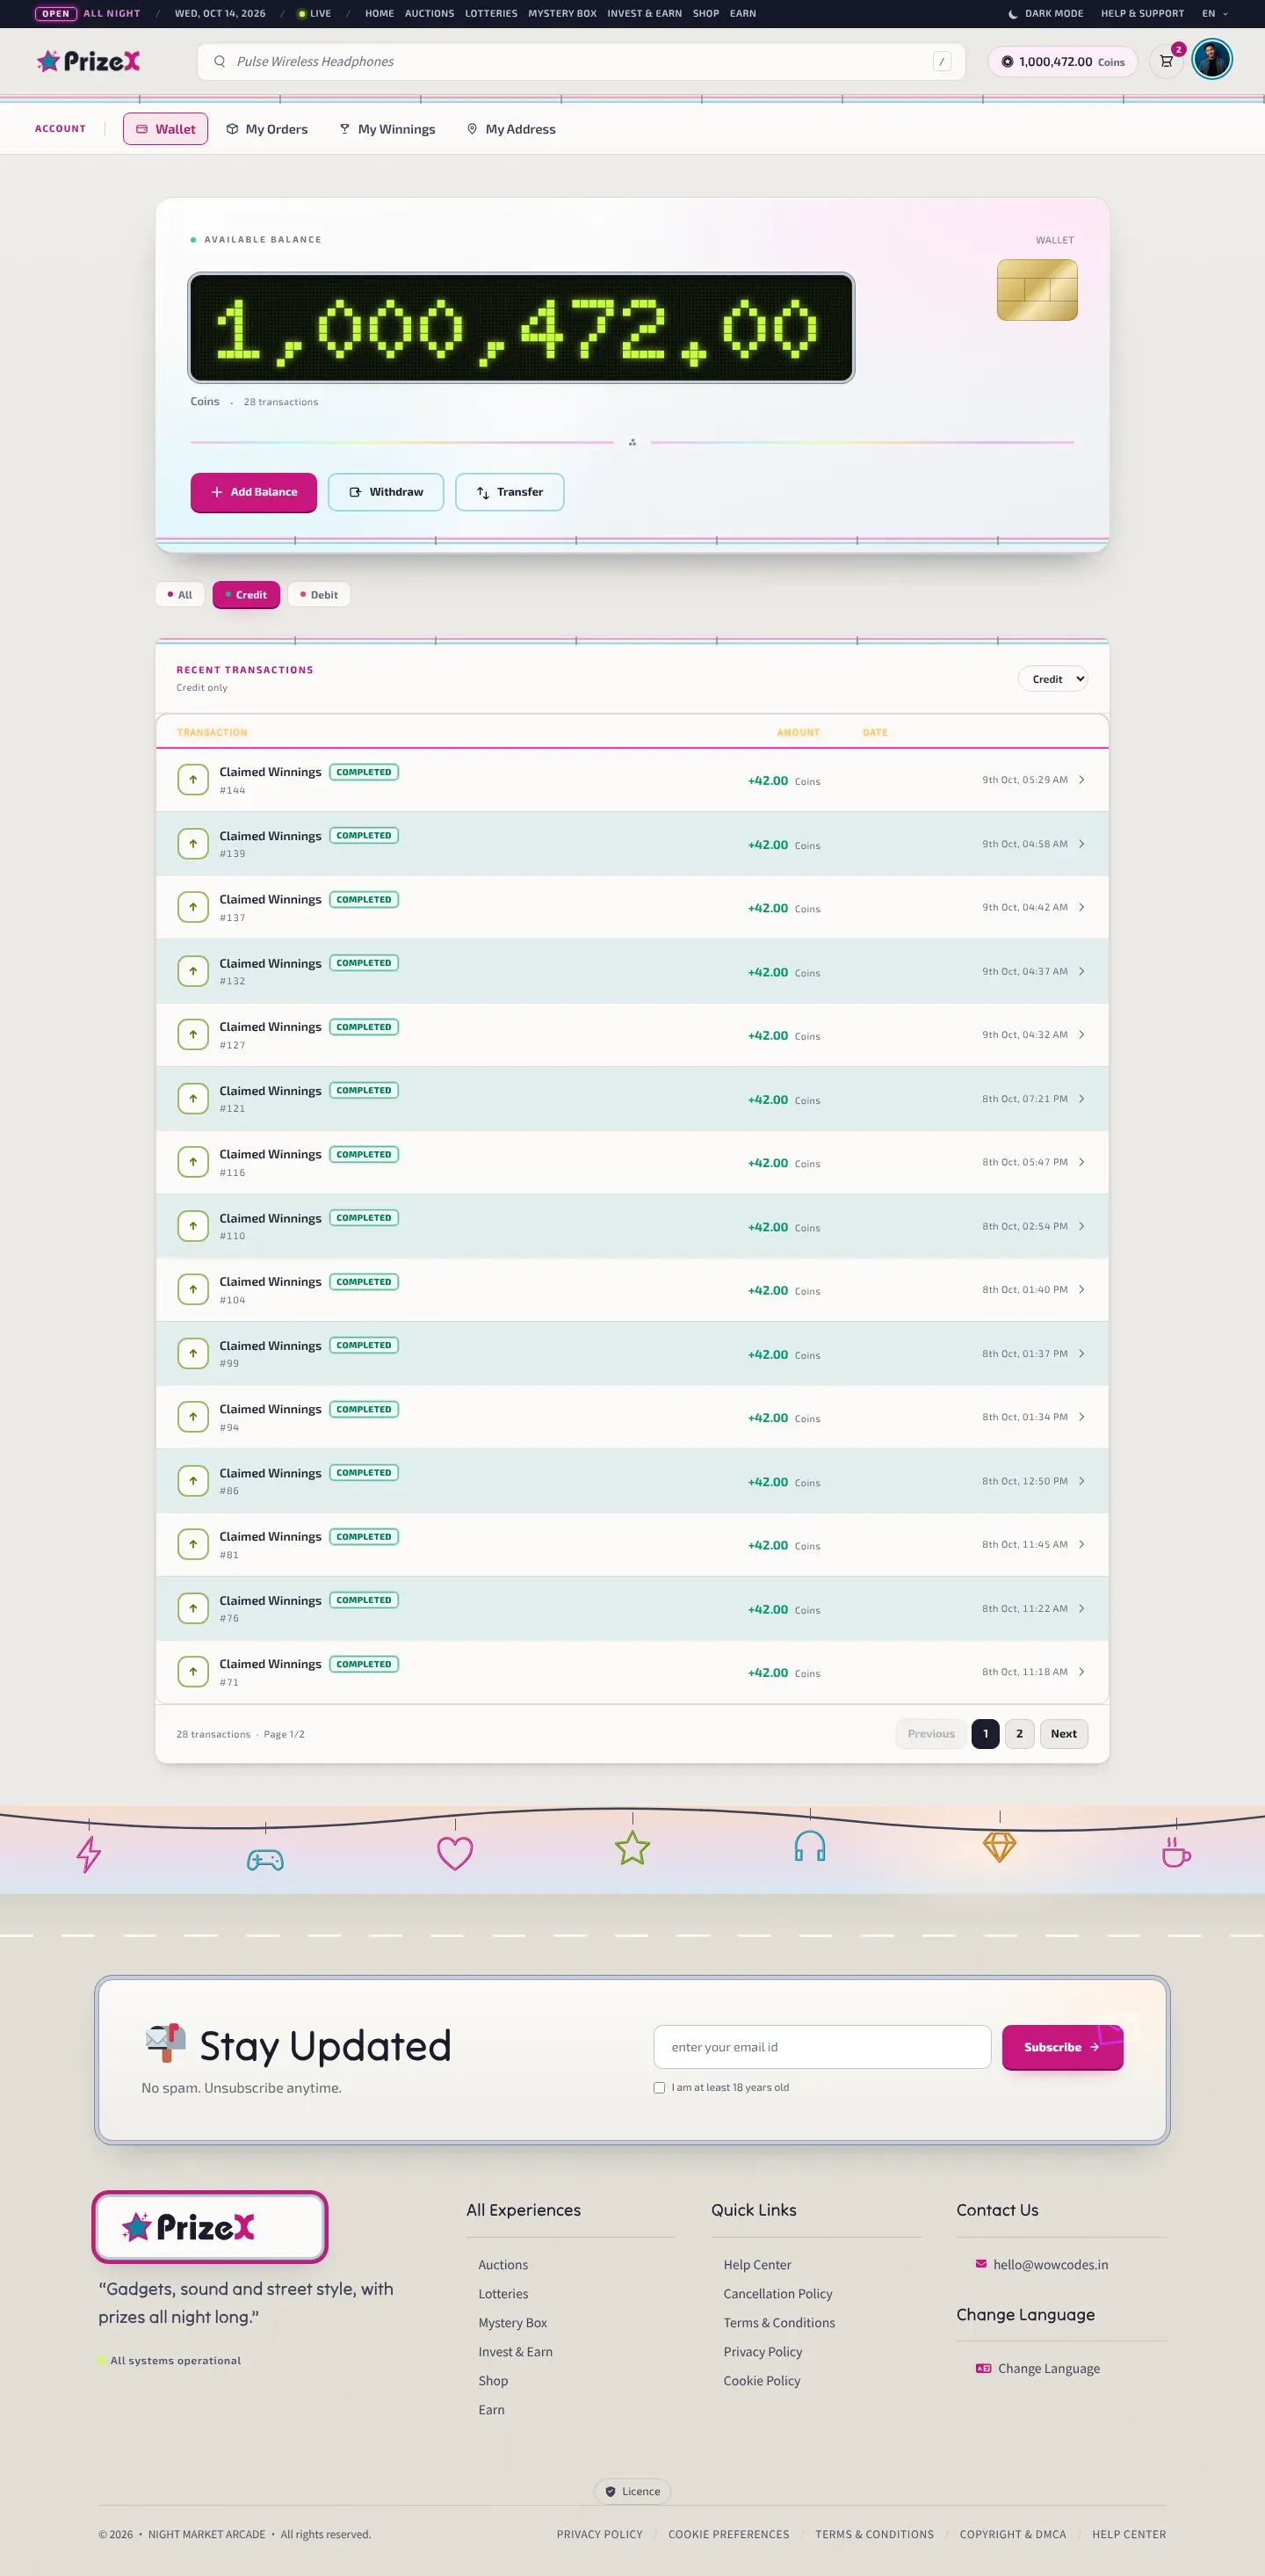Open the Credit filter dropdown
Screen dimensions: 1265x2576
pos(1053,679)
